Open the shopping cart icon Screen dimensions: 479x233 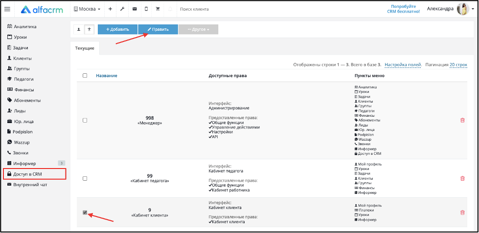(158, 9)
